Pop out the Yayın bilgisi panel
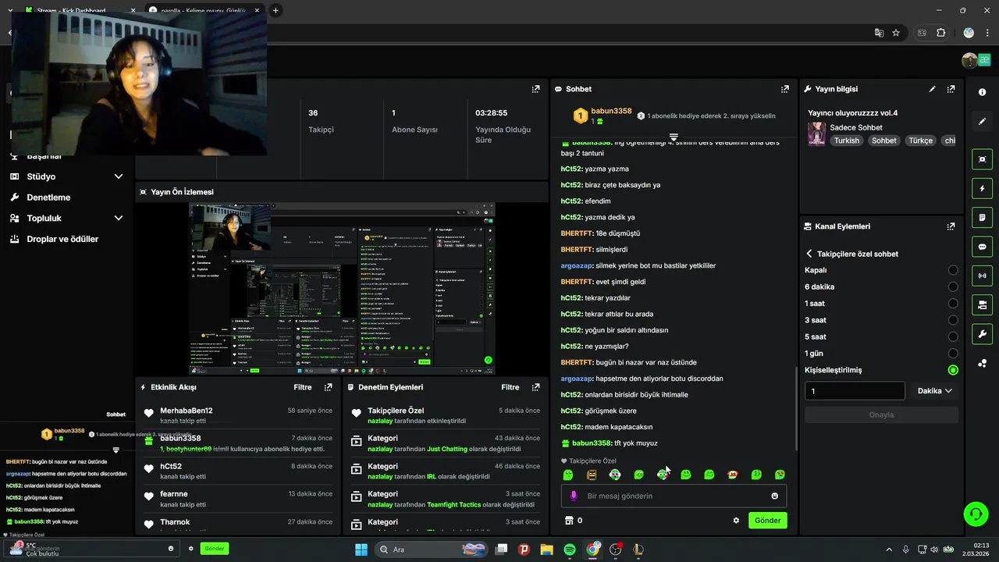The width and height of the screenshot is (999, 562). pos(951,89)
